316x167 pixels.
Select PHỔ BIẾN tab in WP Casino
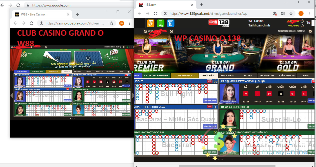pos(208,75)
